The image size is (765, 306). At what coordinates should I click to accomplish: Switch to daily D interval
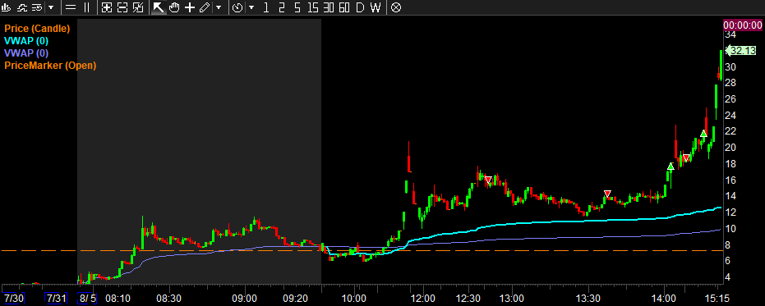tap(360, 7)
